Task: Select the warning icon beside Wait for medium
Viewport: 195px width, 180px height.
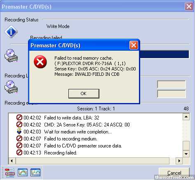Action: 19,131
